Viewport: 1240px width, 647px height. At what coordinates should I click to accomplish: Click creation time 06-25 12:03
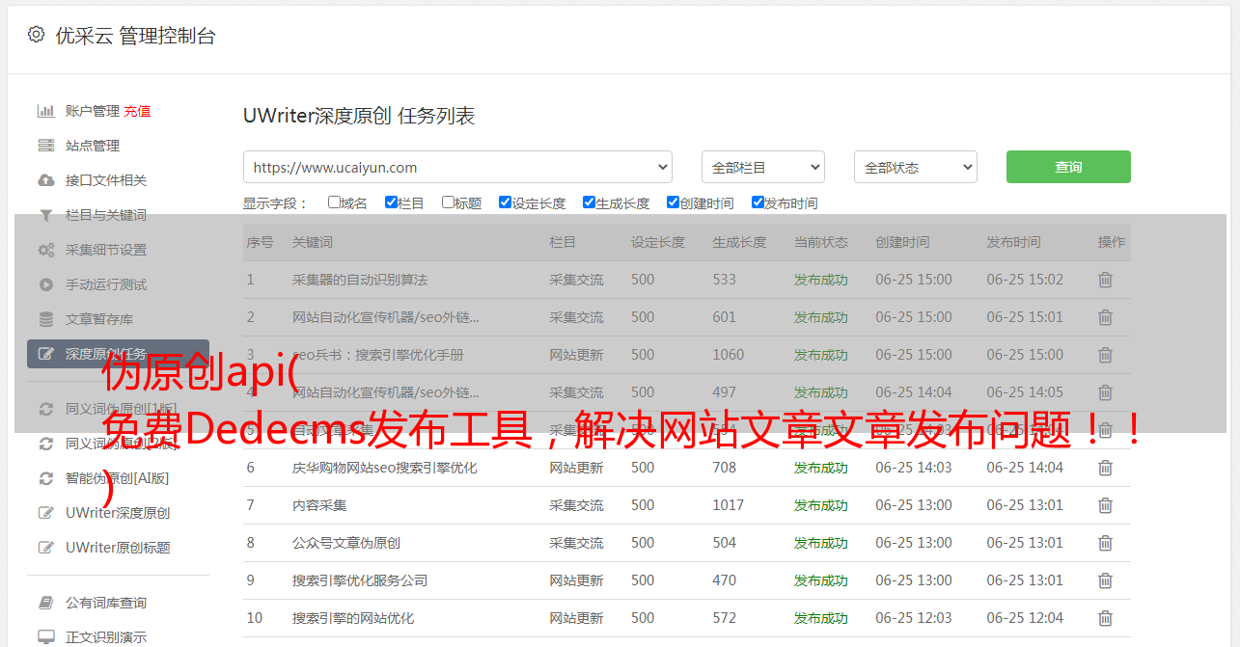coord(914,618)
